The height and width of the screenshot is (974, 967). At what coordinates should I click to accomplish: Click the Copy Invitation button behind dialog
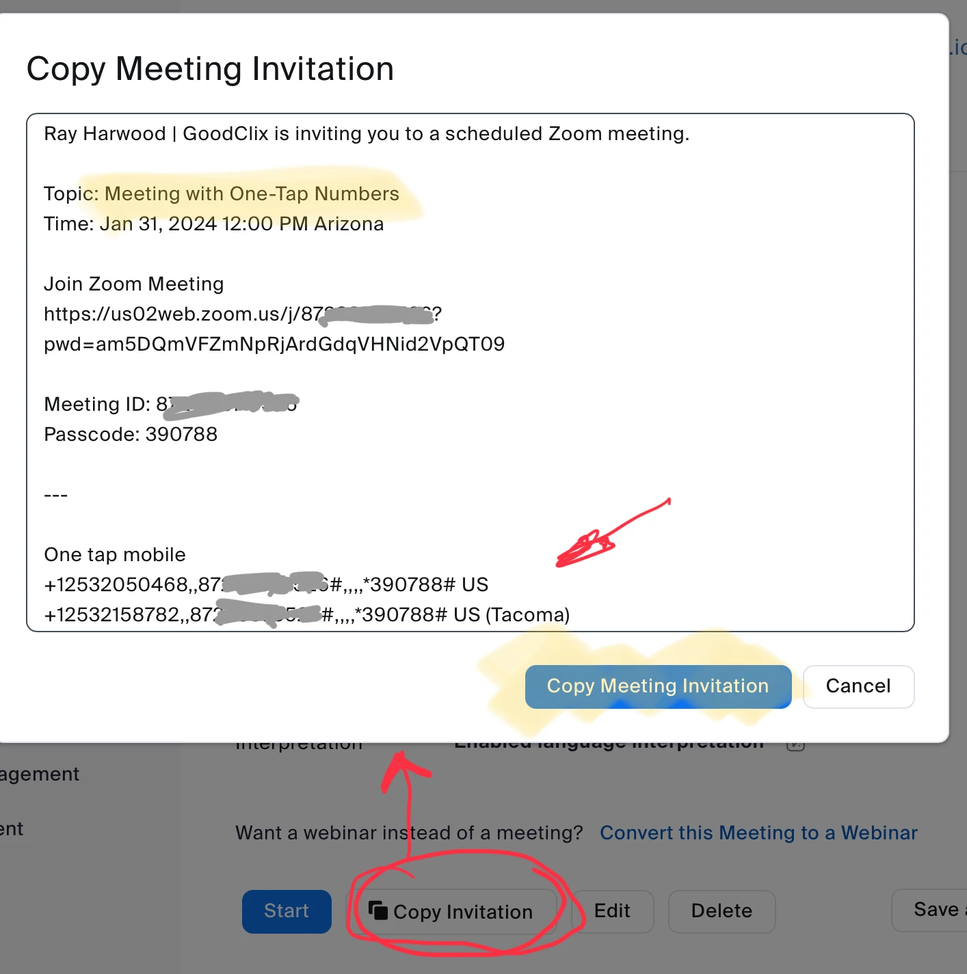pos(451,911)
